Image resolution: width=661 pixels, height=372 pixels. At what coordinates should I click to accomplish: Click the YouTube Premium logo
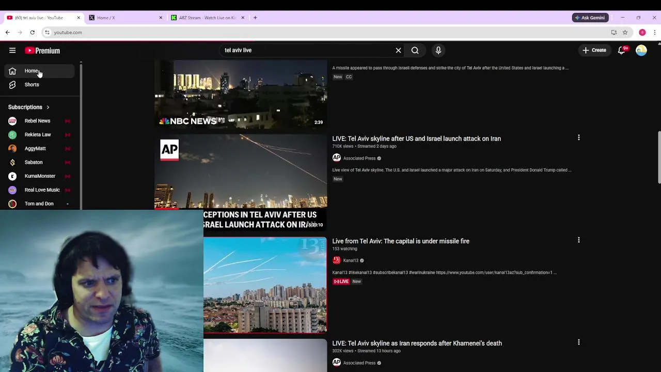pos(42,51)
